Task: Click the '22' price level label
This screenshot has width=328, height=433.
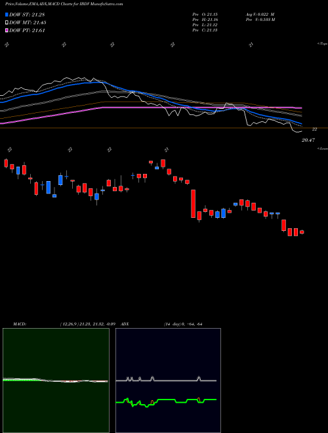Action: [x=314, y=129]
